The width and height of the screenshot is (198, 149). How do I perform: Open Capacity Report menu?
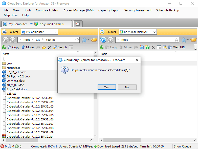(109, 10)
